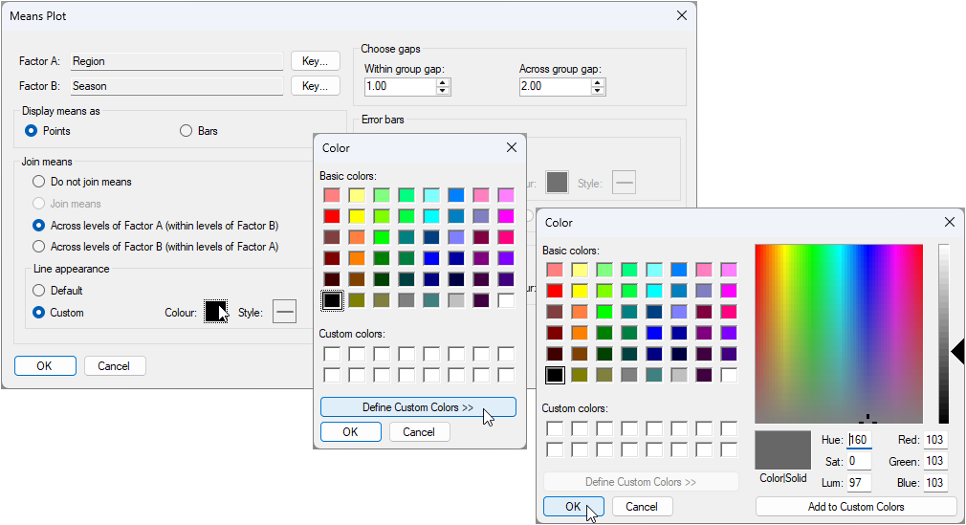
Task: Pick magenta in right Color dialog basic colors
Action: 729,291
